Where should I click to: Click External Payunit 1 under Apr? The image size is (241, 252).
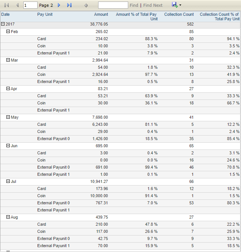[x=53, y=110]
